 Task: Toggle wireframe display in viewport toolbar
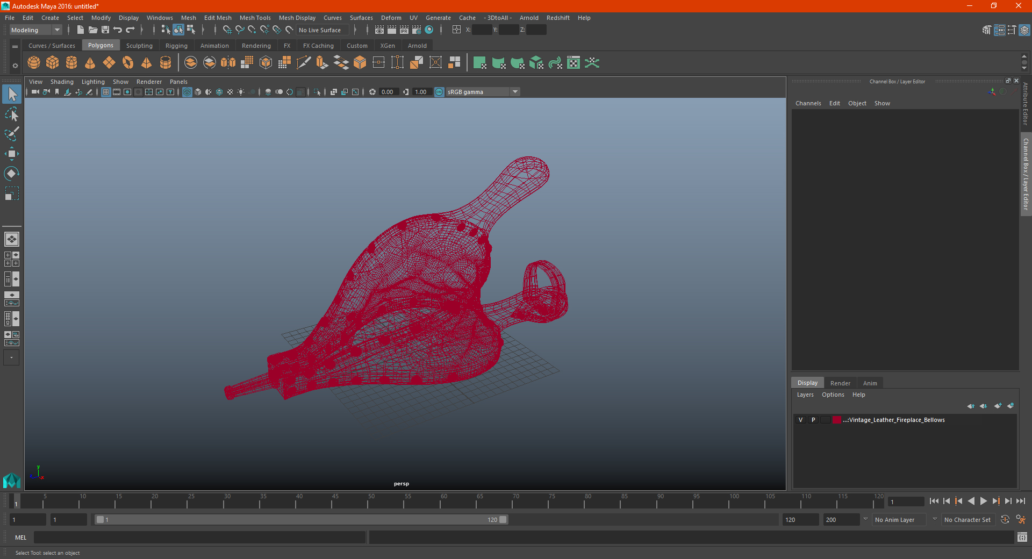tap(187, 92)
